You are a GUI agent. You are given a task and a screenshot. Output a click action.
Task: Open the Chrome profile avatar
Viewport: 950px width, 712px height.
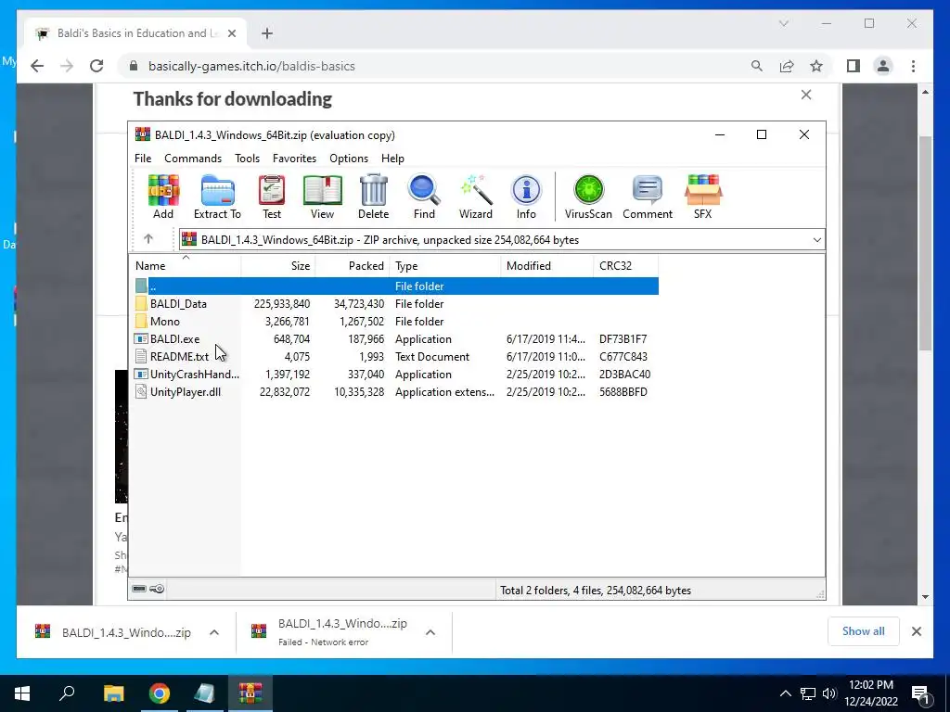[883, 66]
